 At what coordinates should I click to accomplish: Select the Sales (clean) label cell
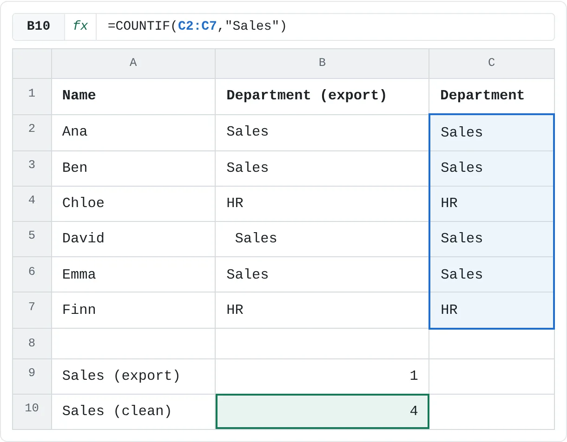coord(133,412)
